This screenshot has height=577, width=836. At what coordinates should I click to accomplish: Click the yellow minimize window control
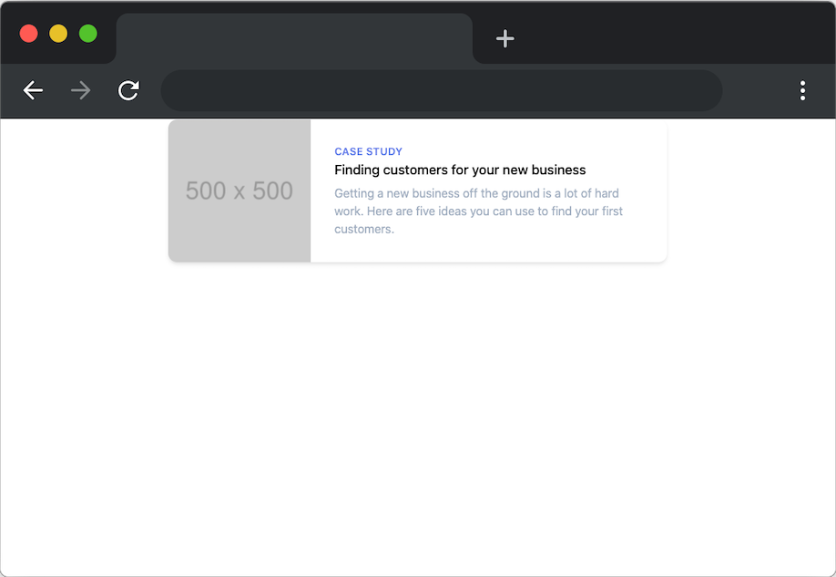pos(58,33)
